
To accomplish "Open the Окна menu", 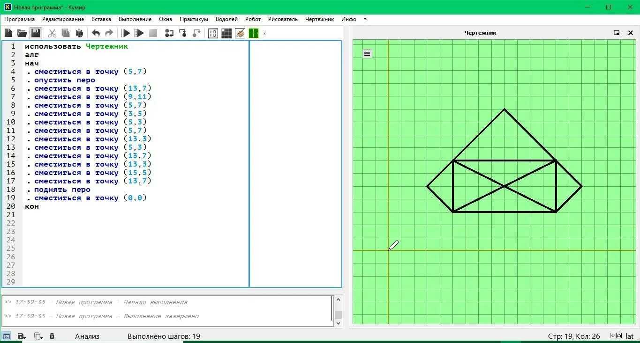I will coord(166,19).
